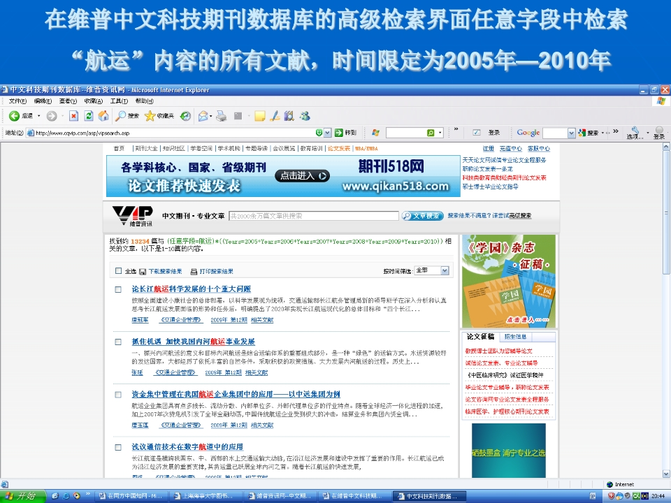
Task: Go to the browser Home icon
Action: tap(103, 116)
